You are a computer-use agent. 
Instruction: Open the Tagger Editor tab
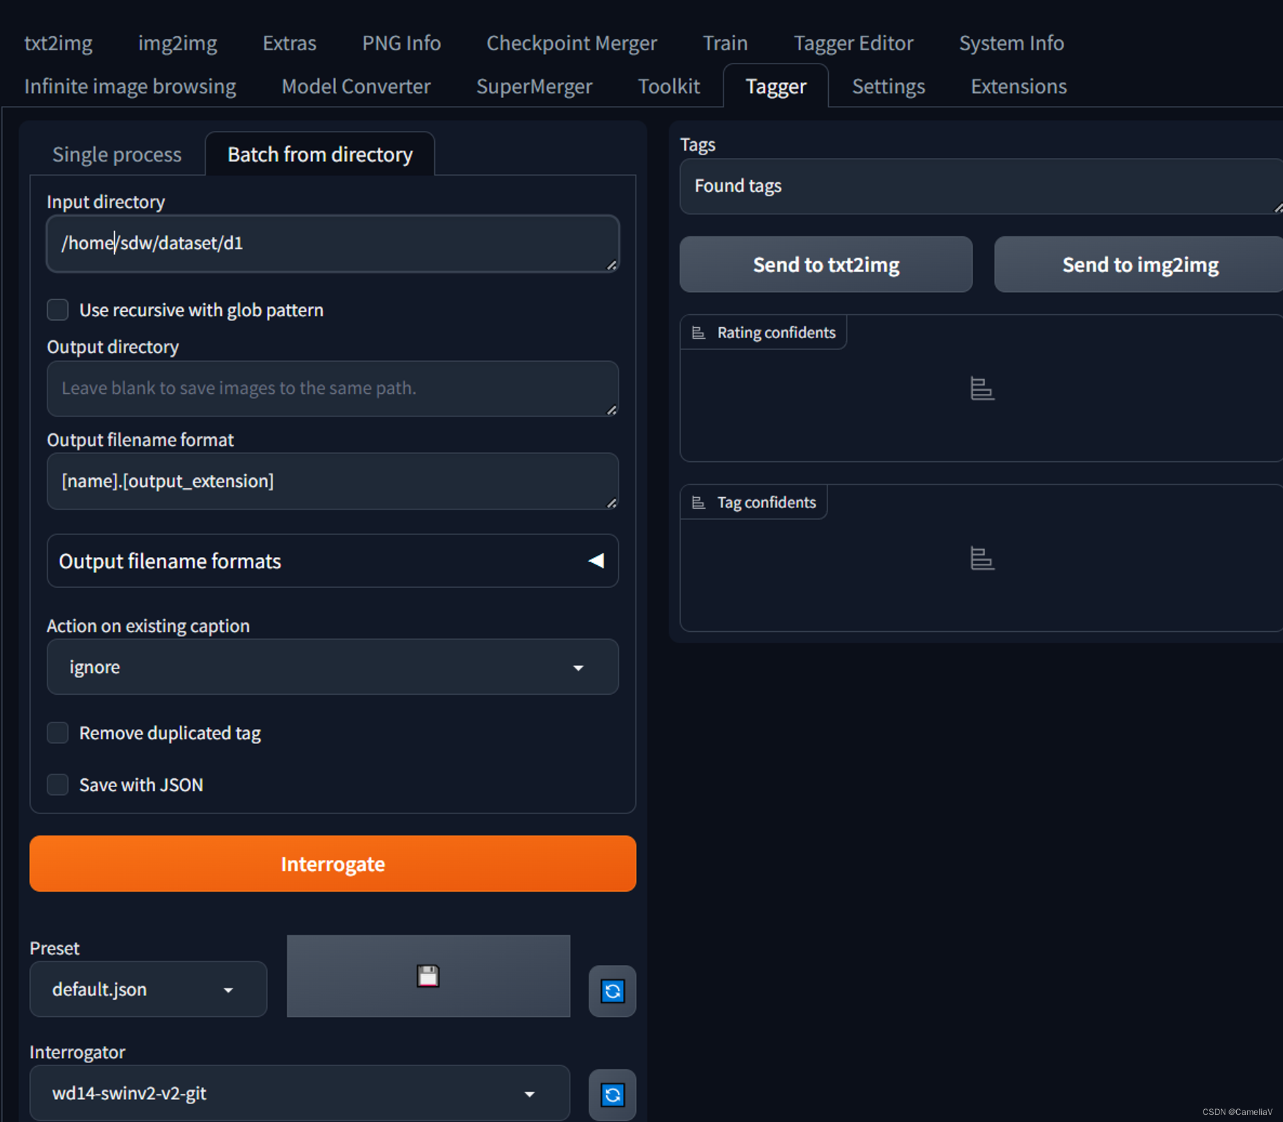(x=853, y=43)
